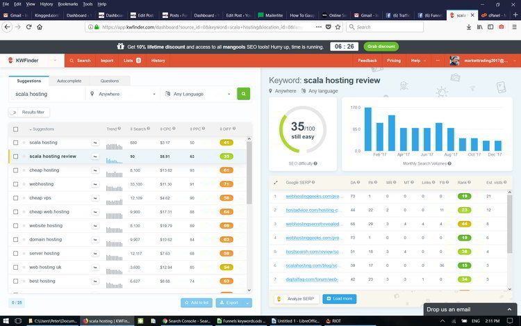The height and width of the screenshot is (326, 521).
Task: Click the SERP table vertical scrollbar
Action: click(510, 225)
